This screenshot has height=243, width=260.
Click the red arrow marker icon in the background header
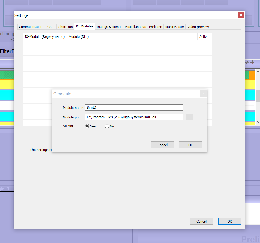252,63
